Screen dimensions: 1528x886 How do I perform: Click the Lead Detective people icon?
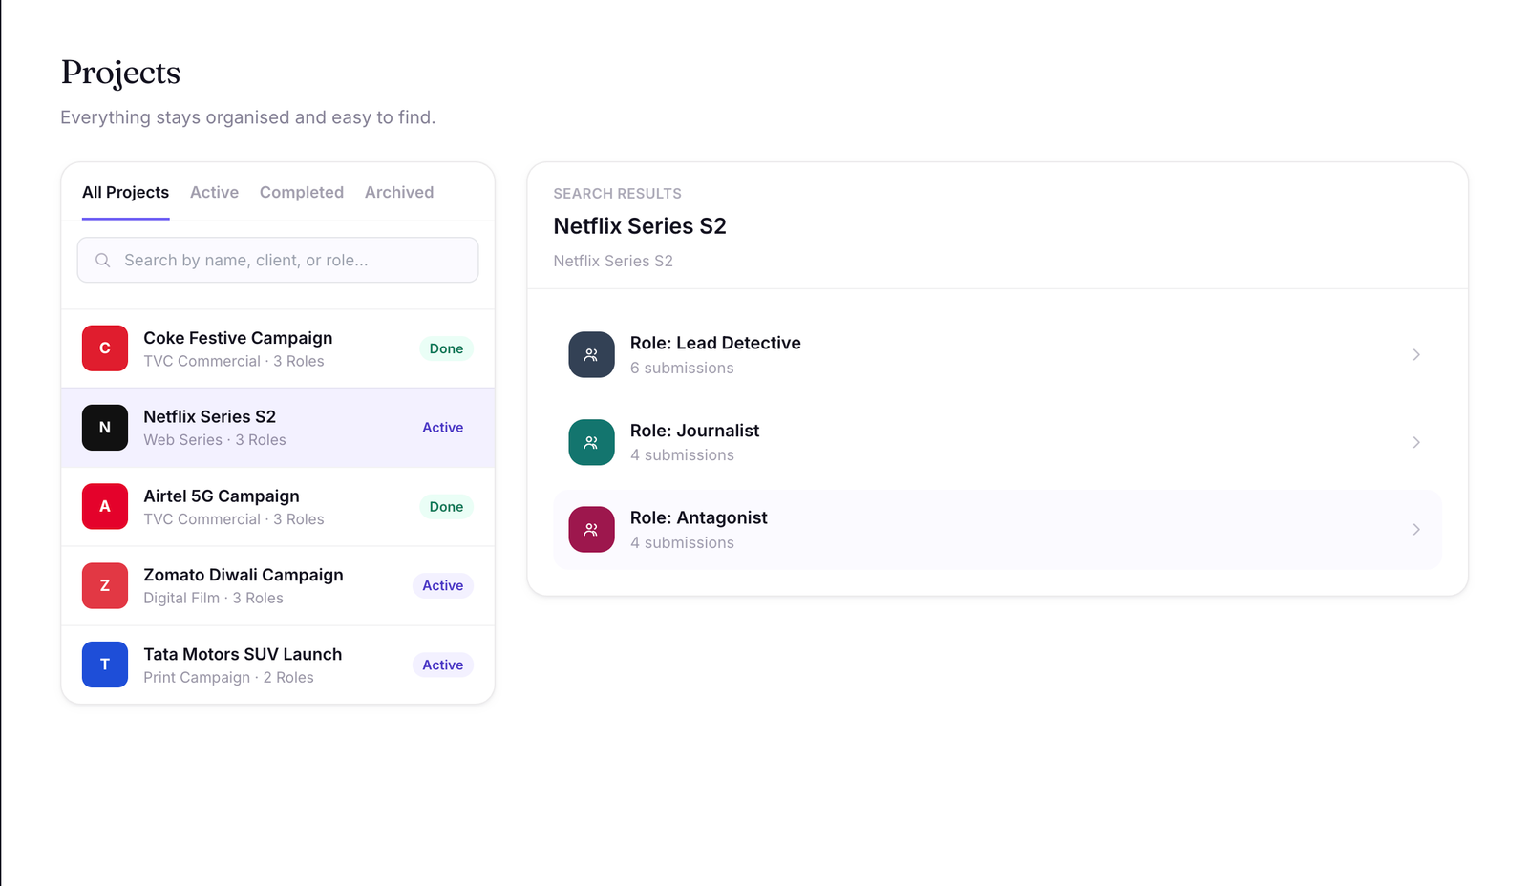tap(591, 354)
